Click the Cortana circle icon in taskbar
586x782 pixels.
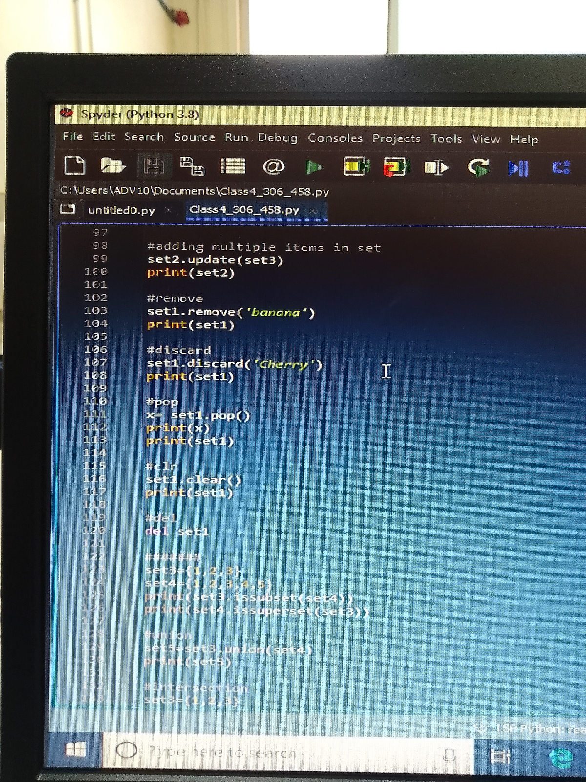[x=126, y=750]
